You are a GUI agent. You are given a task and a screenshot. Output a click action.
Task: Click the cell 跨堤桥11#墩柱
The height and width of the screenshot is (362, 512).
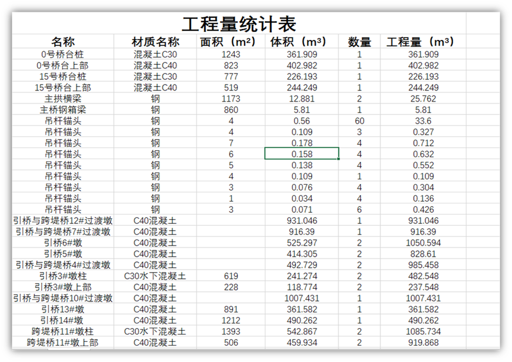pos(63,332)
